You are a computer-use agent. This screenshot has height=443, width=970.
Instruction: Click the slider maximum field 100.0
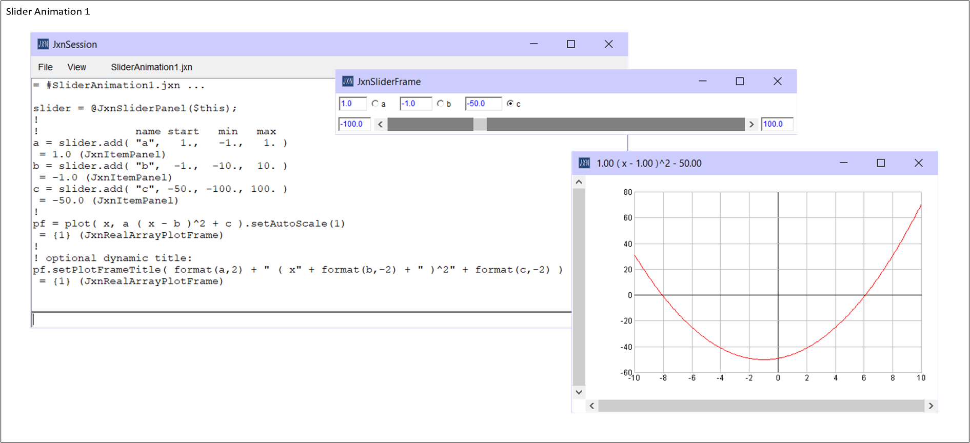[x=777, y=124]
